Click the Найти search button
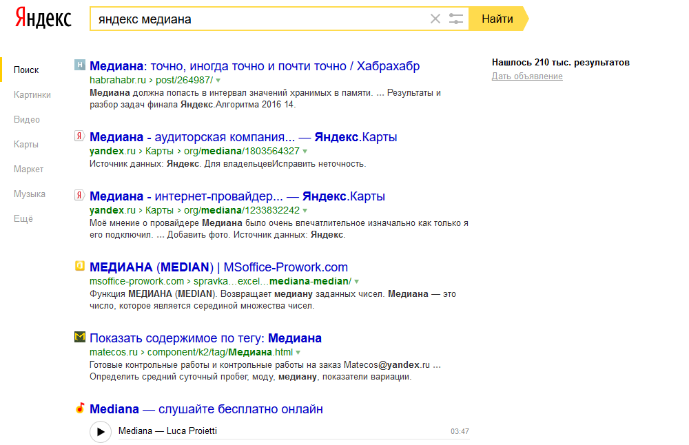The image size is (689, 445). (497, 19)
